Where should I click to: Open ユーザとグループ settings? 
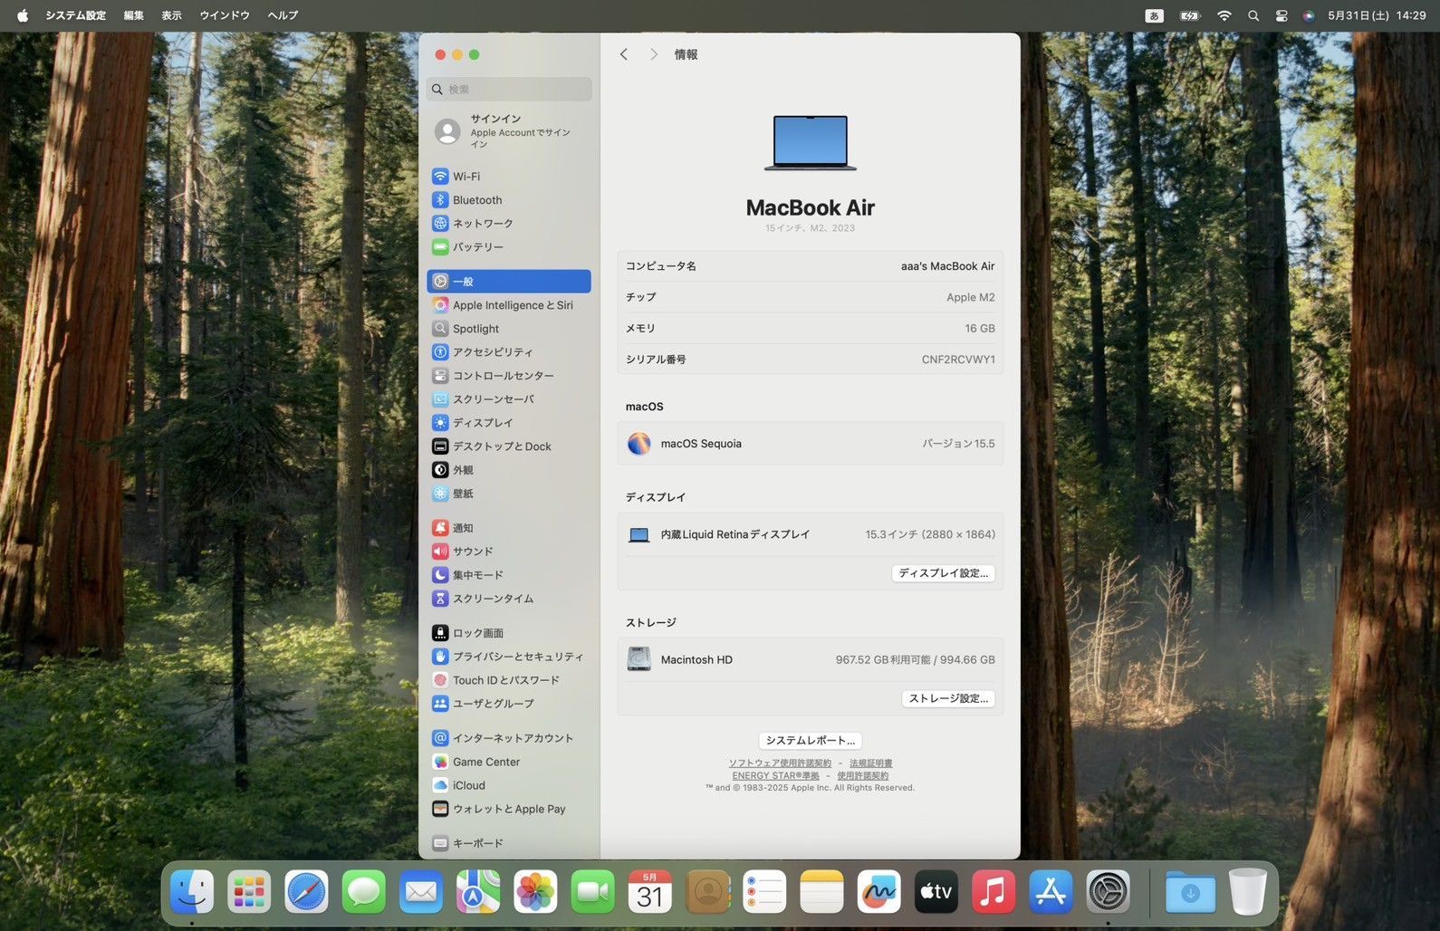508,704
